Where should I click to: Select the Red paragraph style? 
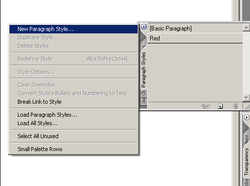(x=195, y=38)
